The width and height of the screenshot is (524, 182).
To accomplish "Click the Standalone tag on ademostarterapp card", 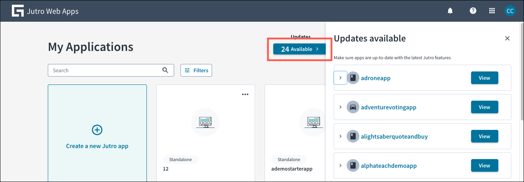I will [289, 159].
